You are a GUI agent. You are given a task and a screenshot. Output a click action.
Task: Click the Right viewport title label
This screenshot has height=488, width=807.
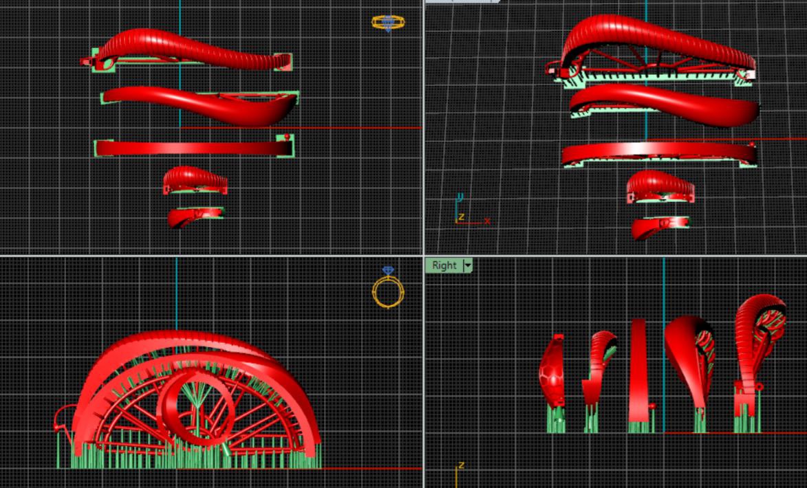pyautogui.click(x=444, y=265)
